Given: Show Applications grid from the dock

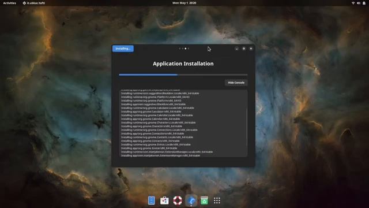Looking at the screenshot, I should coord(217,200).
